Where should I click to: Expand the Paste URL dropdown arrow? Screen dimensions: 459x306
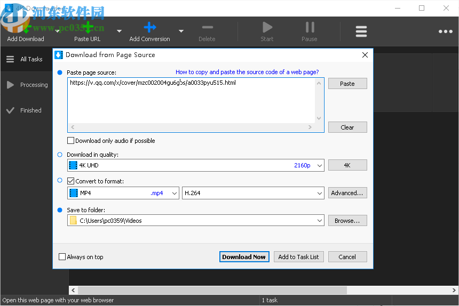(x=119, y=31)
